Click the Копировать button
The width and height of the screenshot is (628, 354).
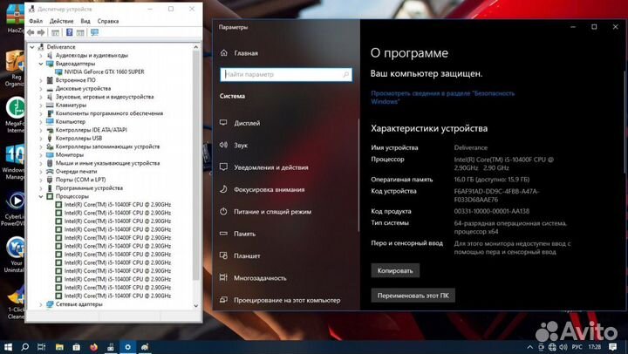click(395, 270)
